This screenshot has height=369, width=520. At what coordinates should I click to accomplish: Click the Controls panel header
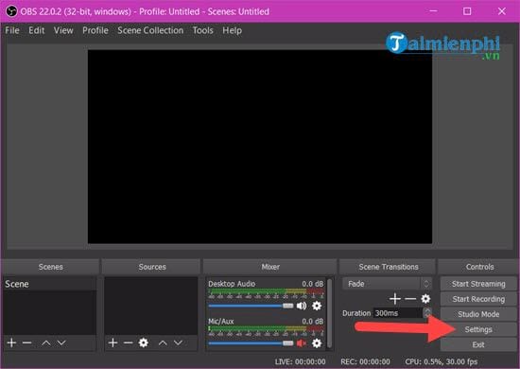pyautogui.click(x=479, y=267)
